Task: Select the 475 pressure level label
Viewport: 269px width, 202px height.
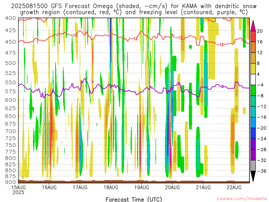Action: tap(11, 53)
